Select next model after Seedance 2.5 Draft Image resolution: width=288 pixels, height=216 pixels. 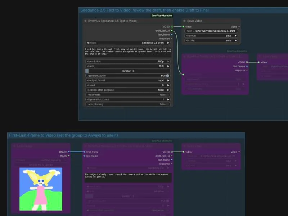[x=168, y=43]
